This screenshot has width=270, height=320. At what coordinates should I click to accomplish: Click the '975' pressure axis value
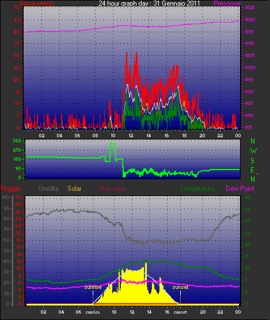(x=249, y=127)
